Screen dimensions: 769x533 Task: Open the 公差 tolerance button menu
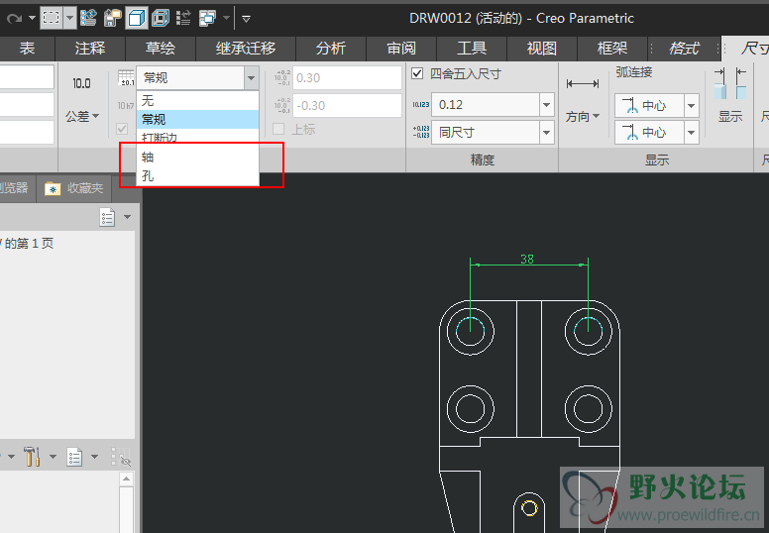tap(82, 117)
